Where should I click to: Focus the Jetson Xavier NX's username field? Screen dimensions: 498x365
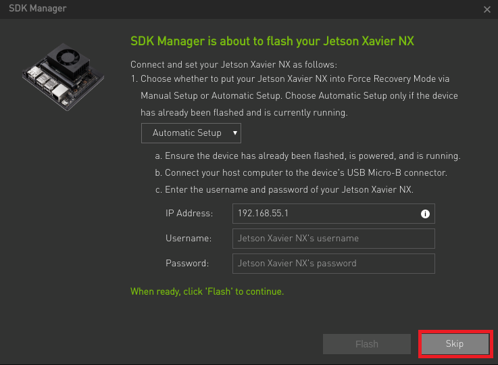pos(334,239)
